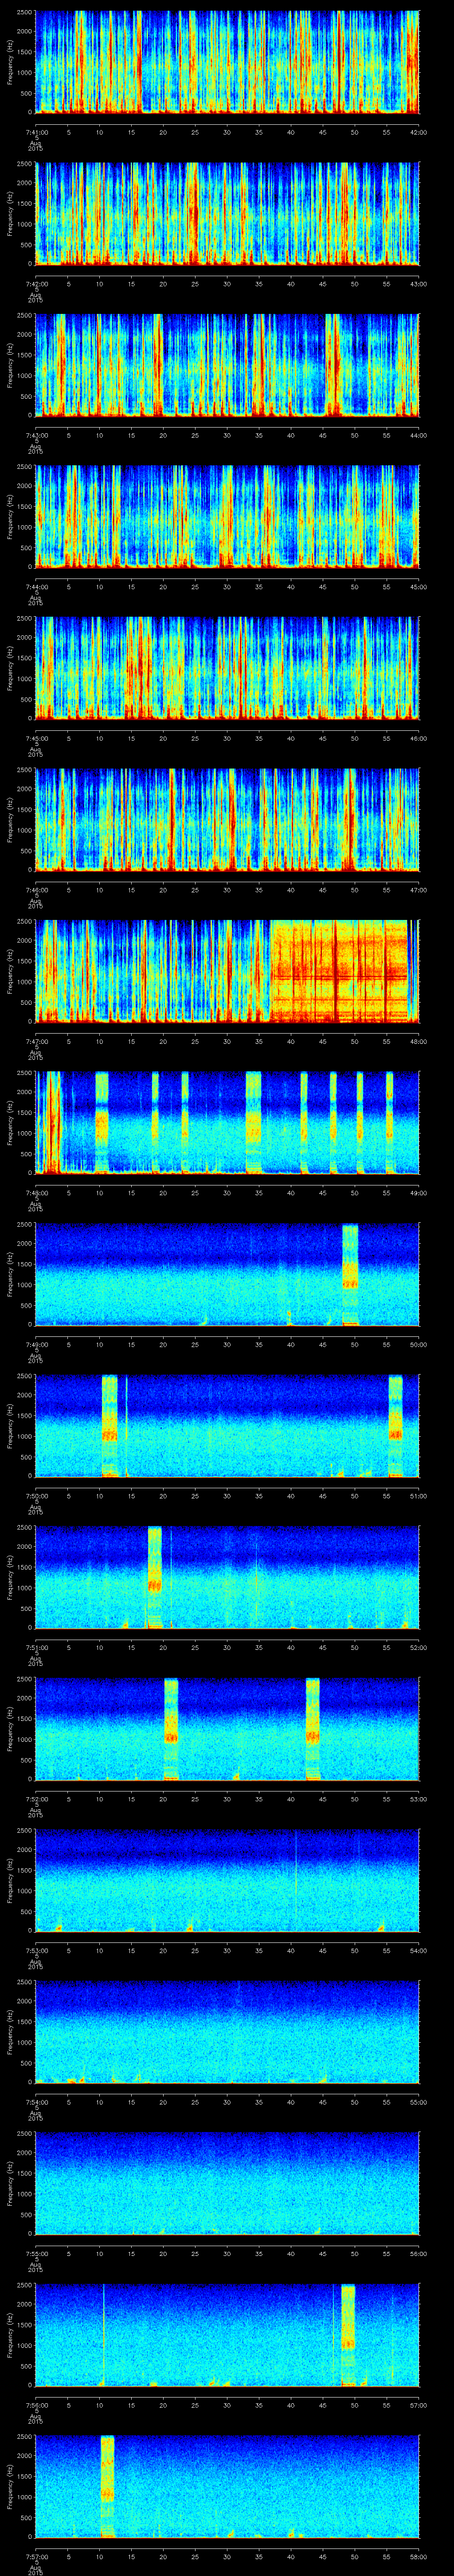Pick the burst near 43 seconds in 7:52 spectrogram
Screen dimensions: 454x2576
point(312,1729)
